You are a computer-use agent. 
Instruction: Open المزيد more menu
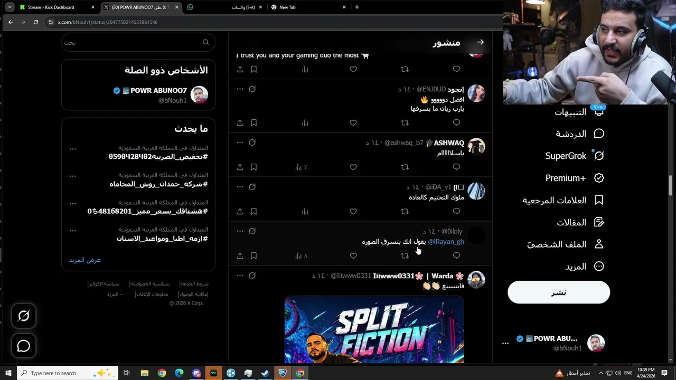(584, 267)
